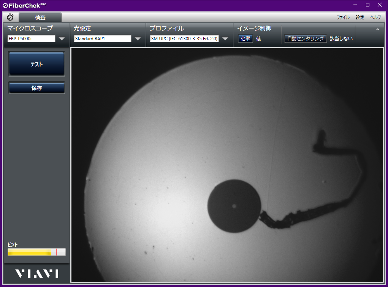
Task: Click the 低 magnification value text
Action: pyautogui.click(x=258, y=39)
